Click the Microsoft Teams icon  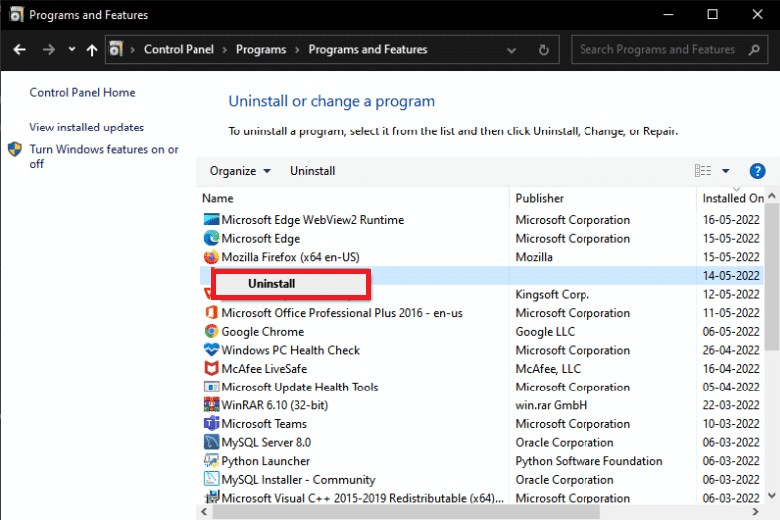click(x=211, y=423)
